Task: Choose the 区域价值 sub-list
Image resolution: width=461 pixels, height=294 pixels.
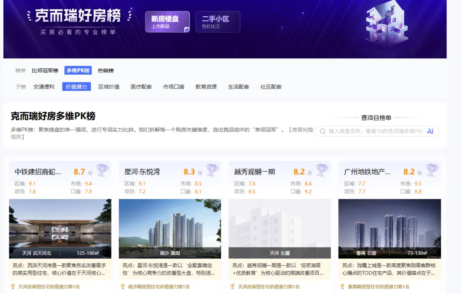Action: point(109,87)
